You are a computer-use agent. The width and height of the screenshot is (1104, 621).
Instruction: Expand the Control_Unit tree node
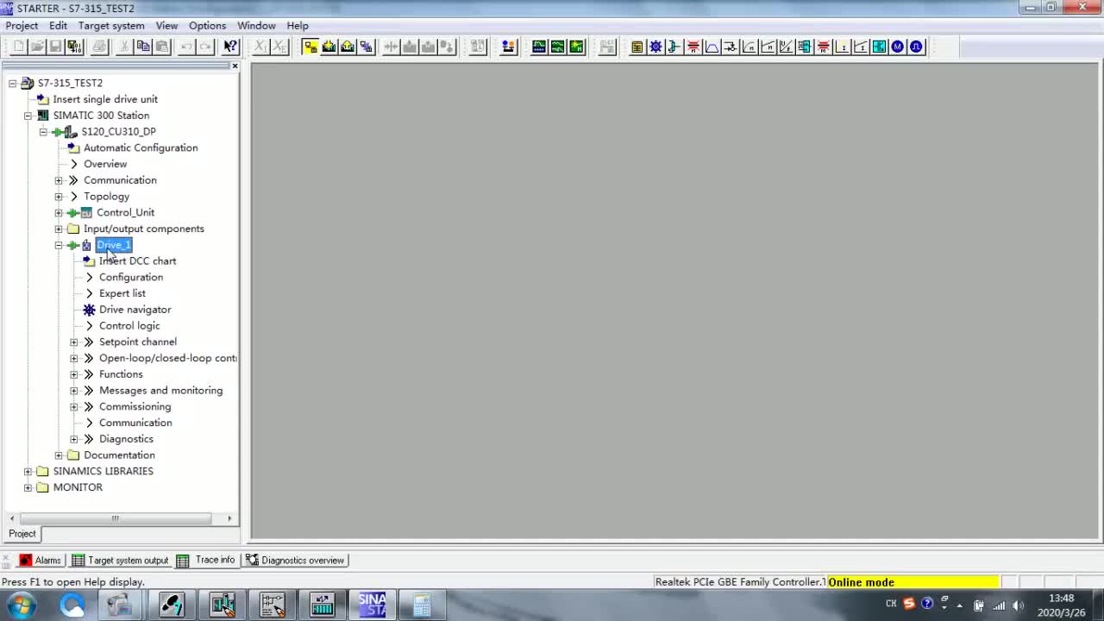pos(59,213)
